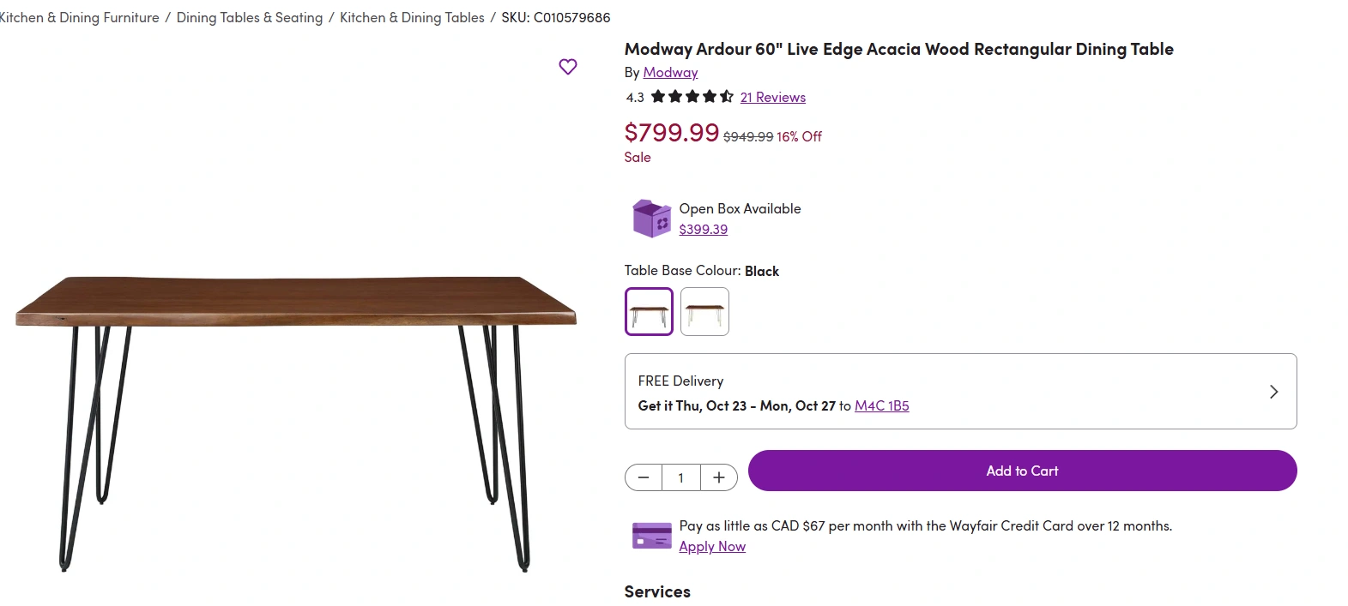This screenshot has width=1348, height=606.
Task: Navigate to Kitchen & Dining Tables breadcrumb
Action: click(x=412, y=17)
